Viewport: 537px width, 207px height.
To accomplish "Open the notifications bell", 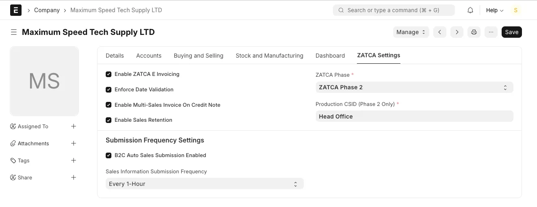I will 470,10.
